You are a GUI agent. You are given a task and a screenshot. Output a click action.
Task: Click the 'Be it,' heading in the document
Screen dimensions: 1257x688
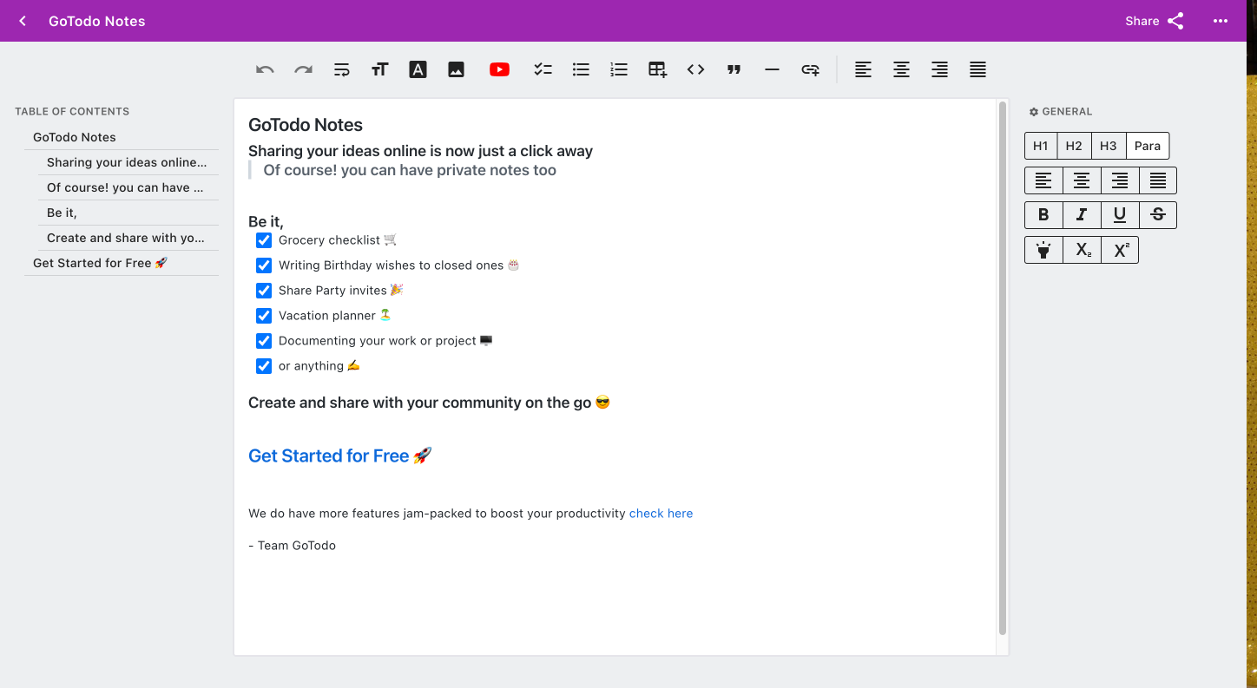(266, 221)
